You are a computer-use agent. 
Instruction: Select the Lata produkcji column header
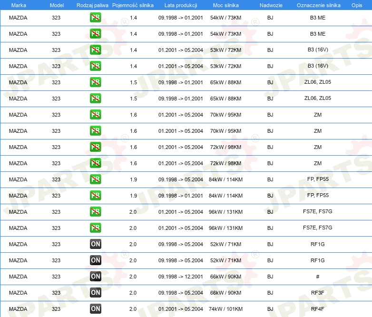[181, 5]
